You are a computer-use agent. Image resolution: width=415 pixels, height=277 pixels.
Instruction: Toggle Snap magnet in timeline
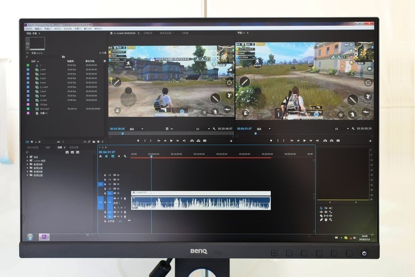106,156
